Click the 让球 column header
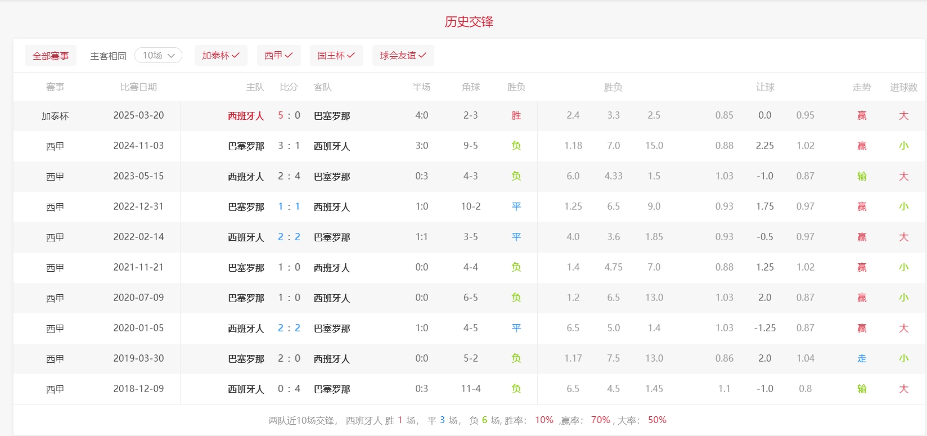The image size is (927, 436). (765, 87)
